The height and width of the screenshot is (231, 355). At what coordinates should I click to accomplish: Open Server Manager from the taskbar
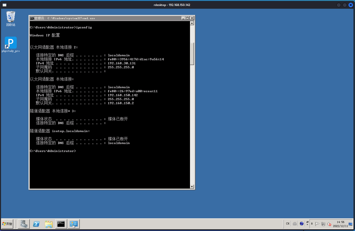tap(24, 224)
